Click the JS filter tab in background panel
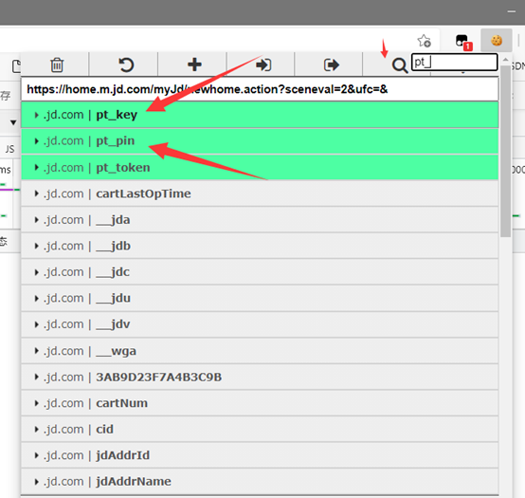The height and width of the screenshot is (498, 525). tap(9, 149)
